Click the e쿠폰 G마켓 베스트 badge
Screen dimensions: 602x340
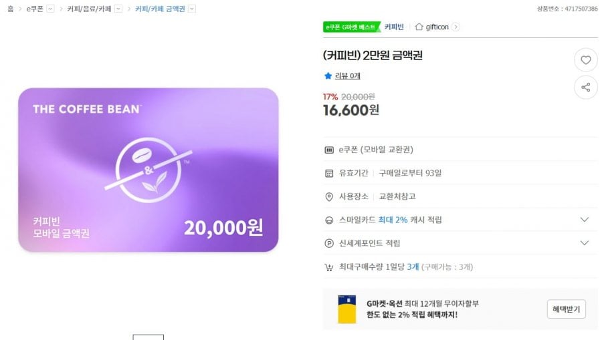(350, 27)
